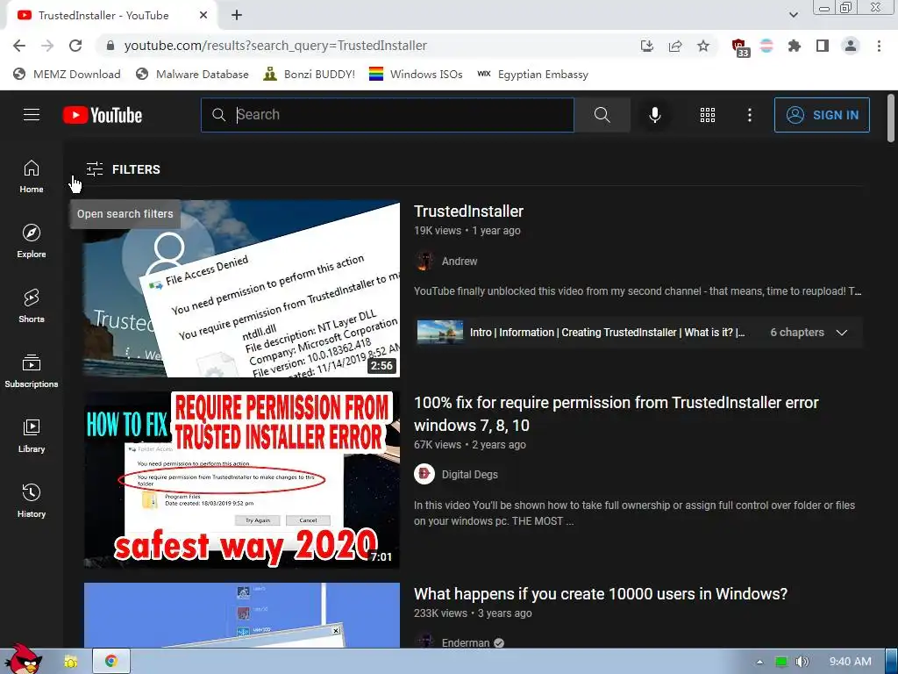Toggle the Chrome side panel icon

[823, 46]
